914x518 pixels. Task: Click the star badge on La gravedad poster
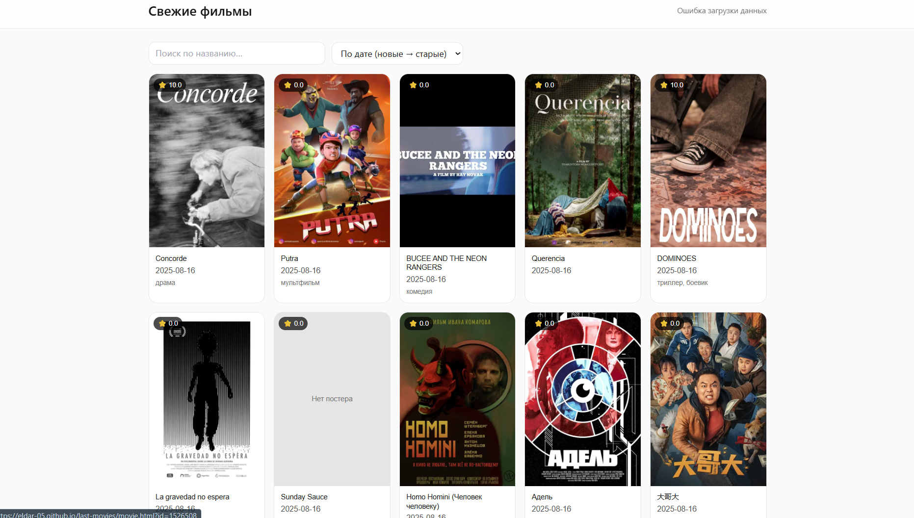click(168, 323)
